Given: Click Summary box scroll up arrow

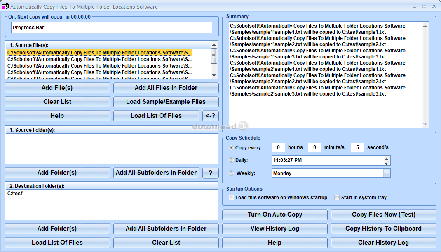Looking at the screenshot, I should tap(425, 26).
